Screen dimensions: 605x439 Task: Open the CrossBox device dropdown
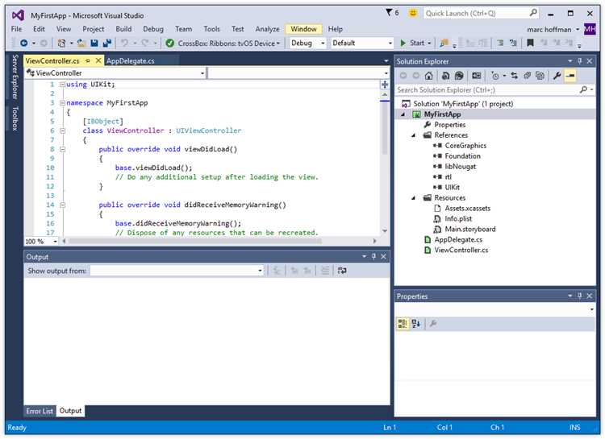(x=277, y=43)
